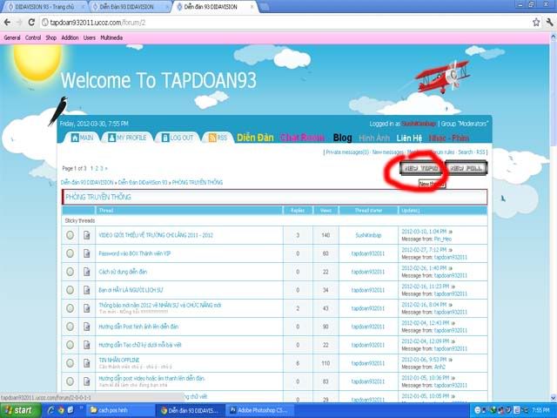Open the Blog navigation link
The width and height of the screenshot is (557, 418).
pyautogui.click(x=342, y=138)
